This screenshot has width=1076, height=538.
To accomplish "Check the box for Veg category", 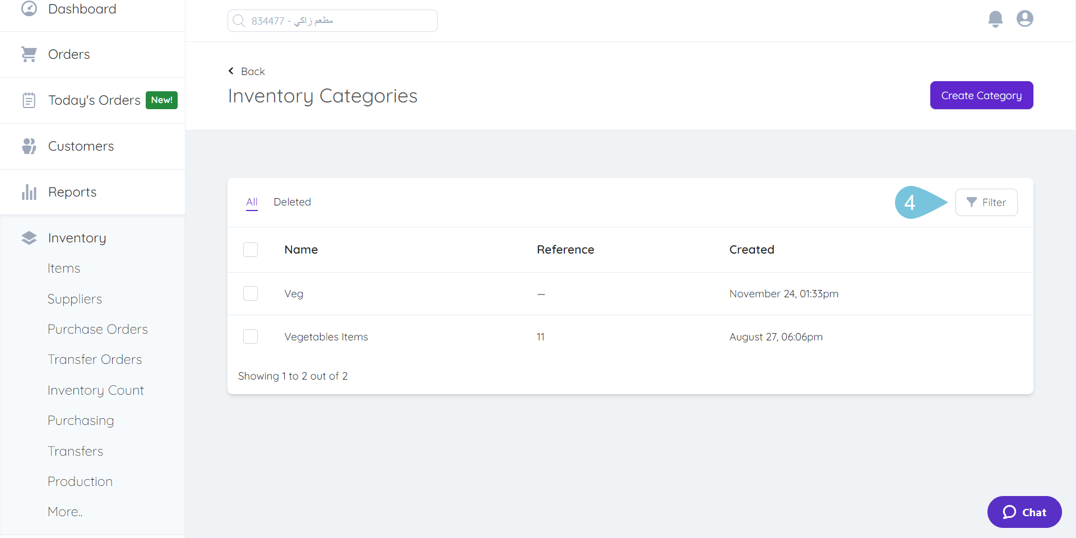I will 251,293.
